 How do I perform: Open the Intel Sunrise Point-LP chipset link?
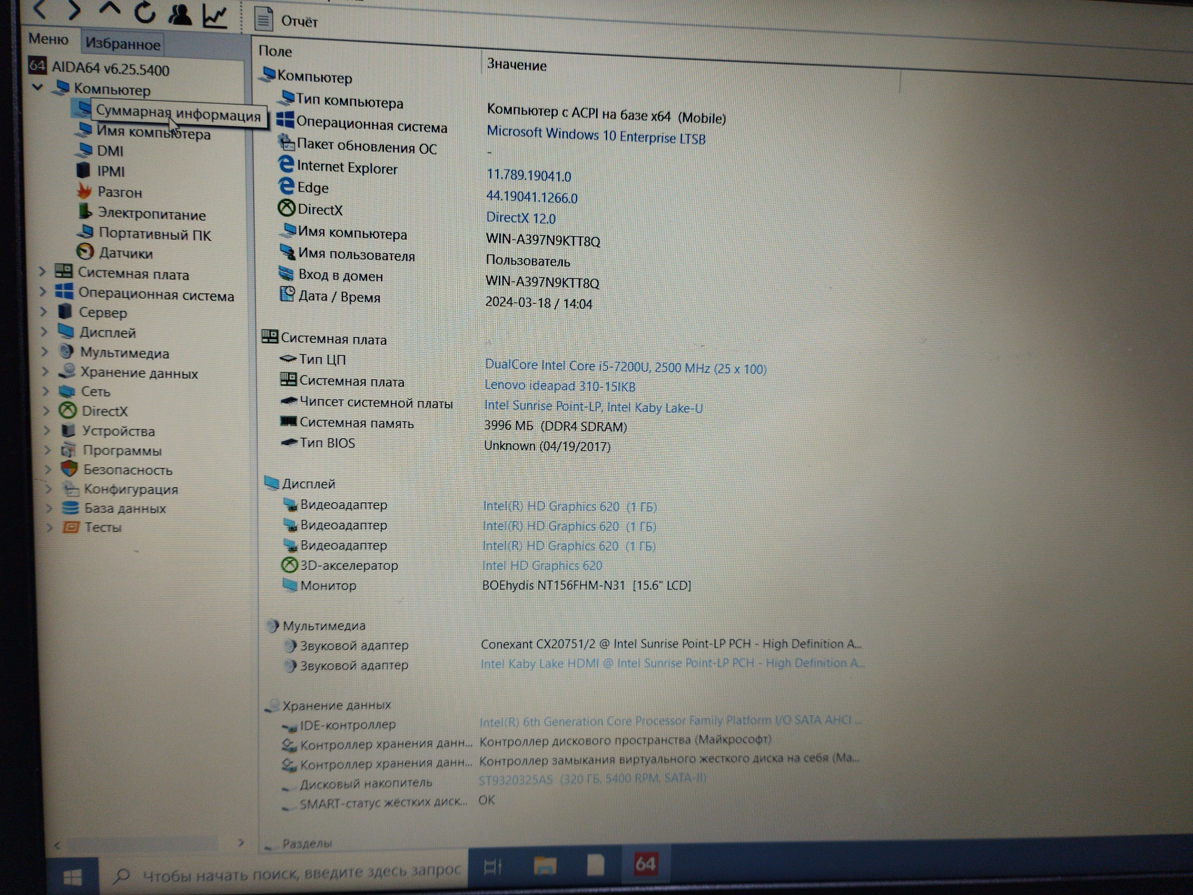click(593, 406)
